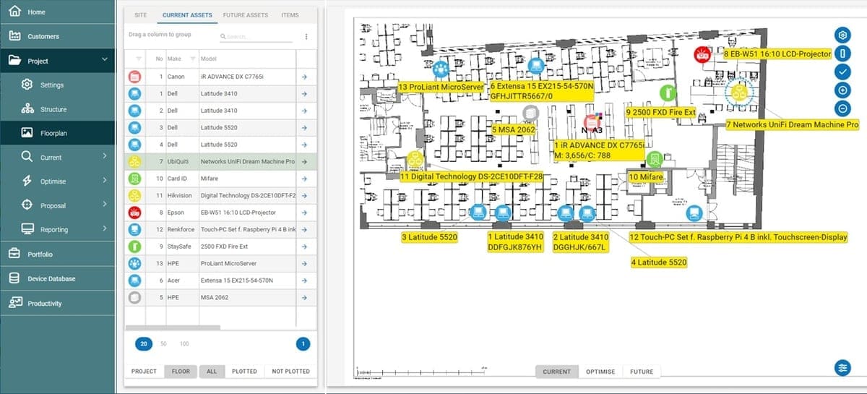
Task: Click the Canon printer row icon
Action: point(134,77)
